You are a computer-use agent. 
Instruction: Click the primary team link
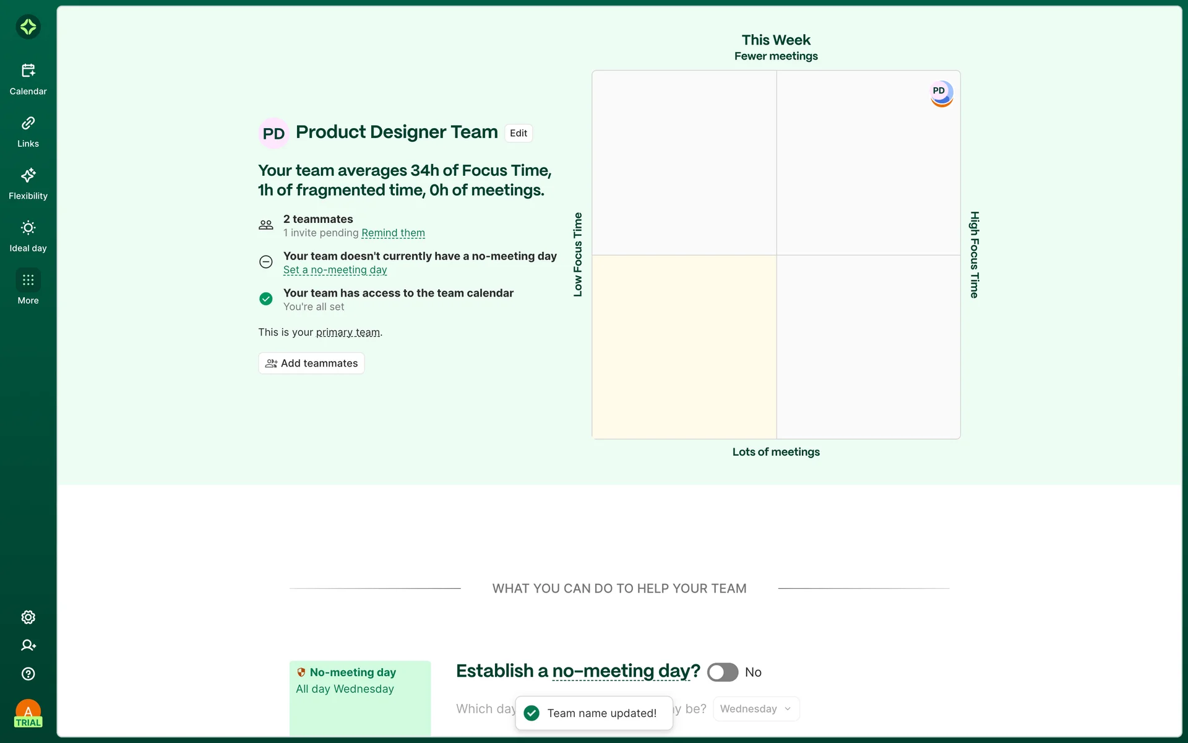[x=348, y=332]
